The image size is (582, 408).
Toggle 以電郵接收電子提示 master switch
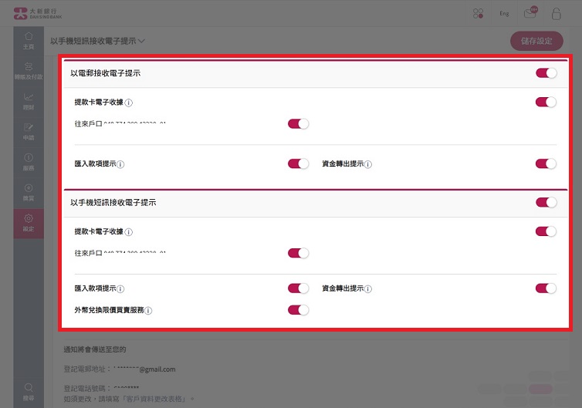pos(546,73)
